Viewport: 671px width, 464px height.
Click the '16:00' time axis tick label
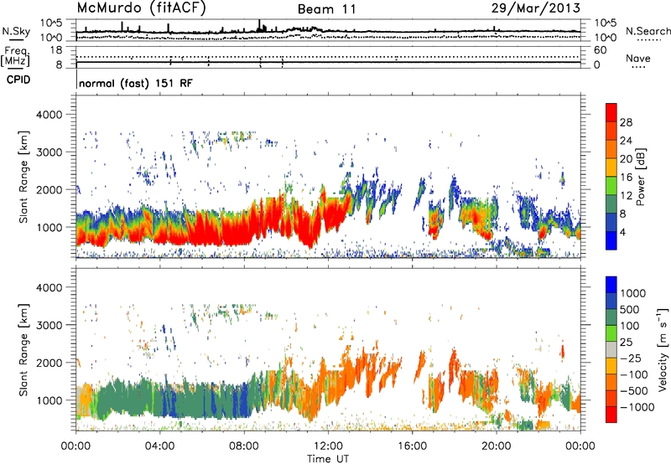click(412, 446)
